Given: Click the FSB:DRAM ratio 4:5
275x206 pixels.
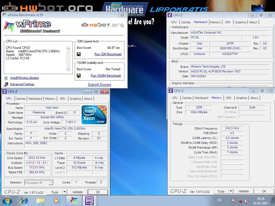Looking at the screenshot, I should (x=232, y=133).
